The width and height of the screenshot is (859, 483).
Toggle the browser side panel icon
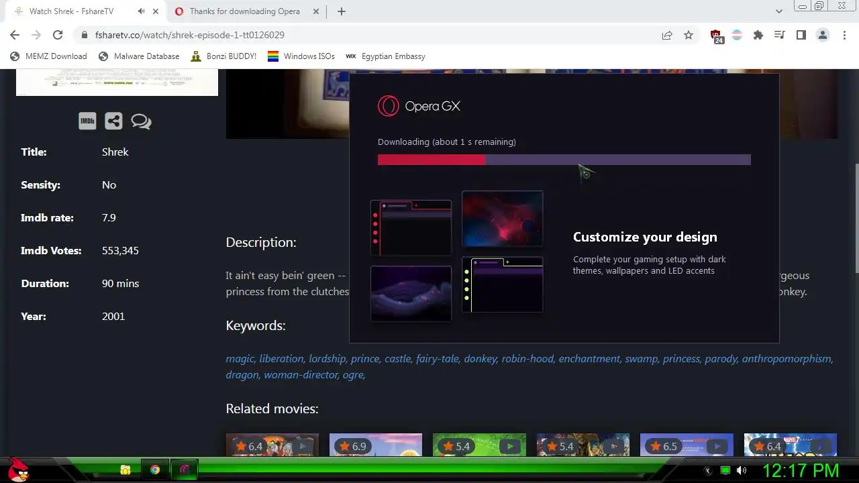point(801,35)
